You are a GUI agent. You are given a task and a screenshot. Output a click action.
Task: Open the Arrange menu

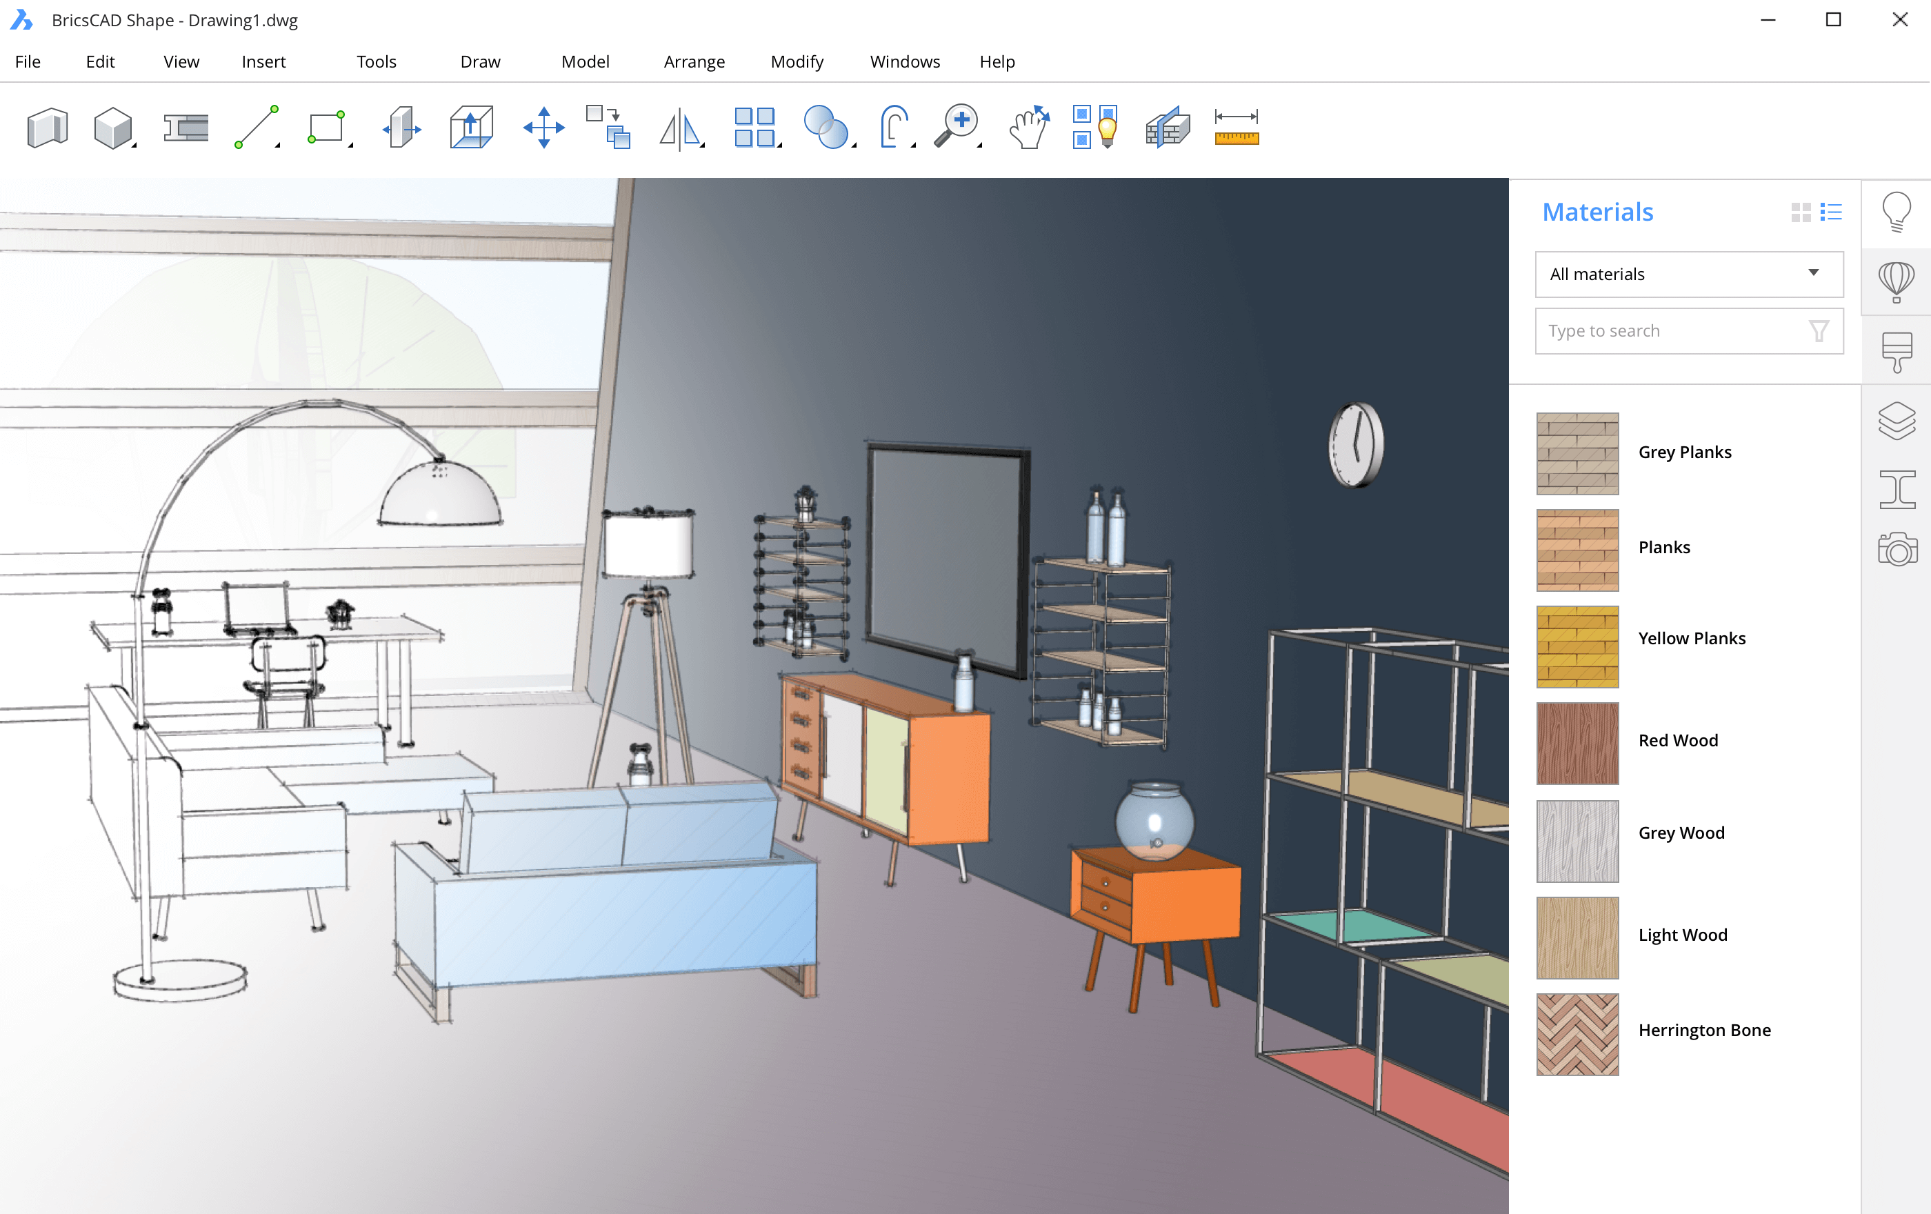pyautogui.click(x=694, y=62)
